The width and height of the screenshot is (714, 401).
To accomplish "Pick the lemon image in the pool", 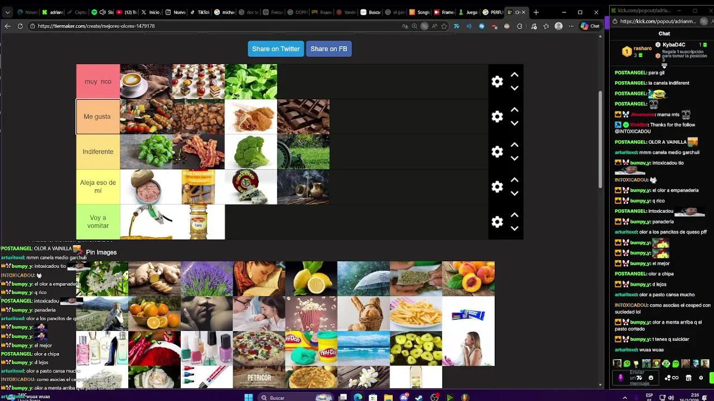I will (x=311, y=278).
